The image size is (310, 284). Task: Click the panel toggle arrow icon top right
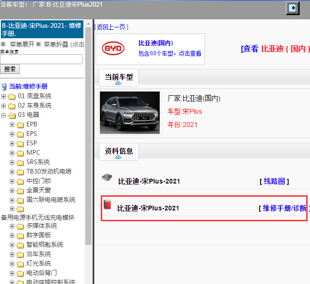(293, 8)
